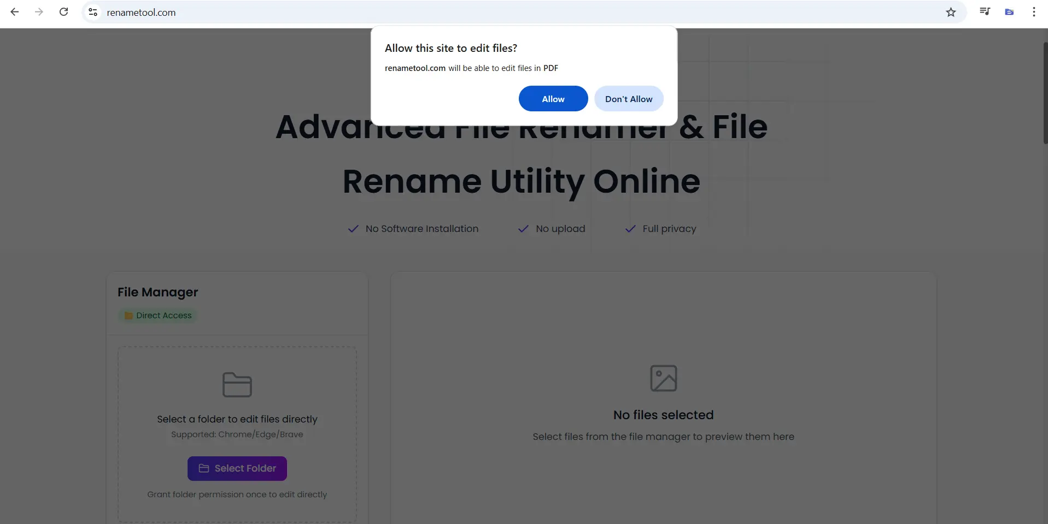Click "Allow this site to edit files?" title
The height and width of the screenshot is (524, 1048).
pos(451,48)
